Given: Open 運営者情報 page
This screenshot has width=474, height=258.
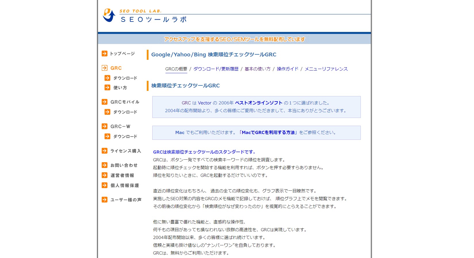Looking at the screenshot, I should point(122,175).
